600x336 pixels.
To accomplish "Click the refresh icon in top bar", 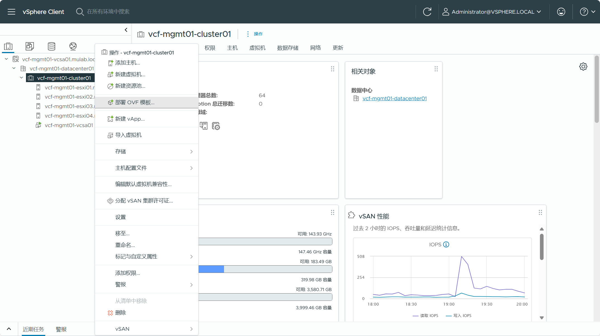I will 427,12.
